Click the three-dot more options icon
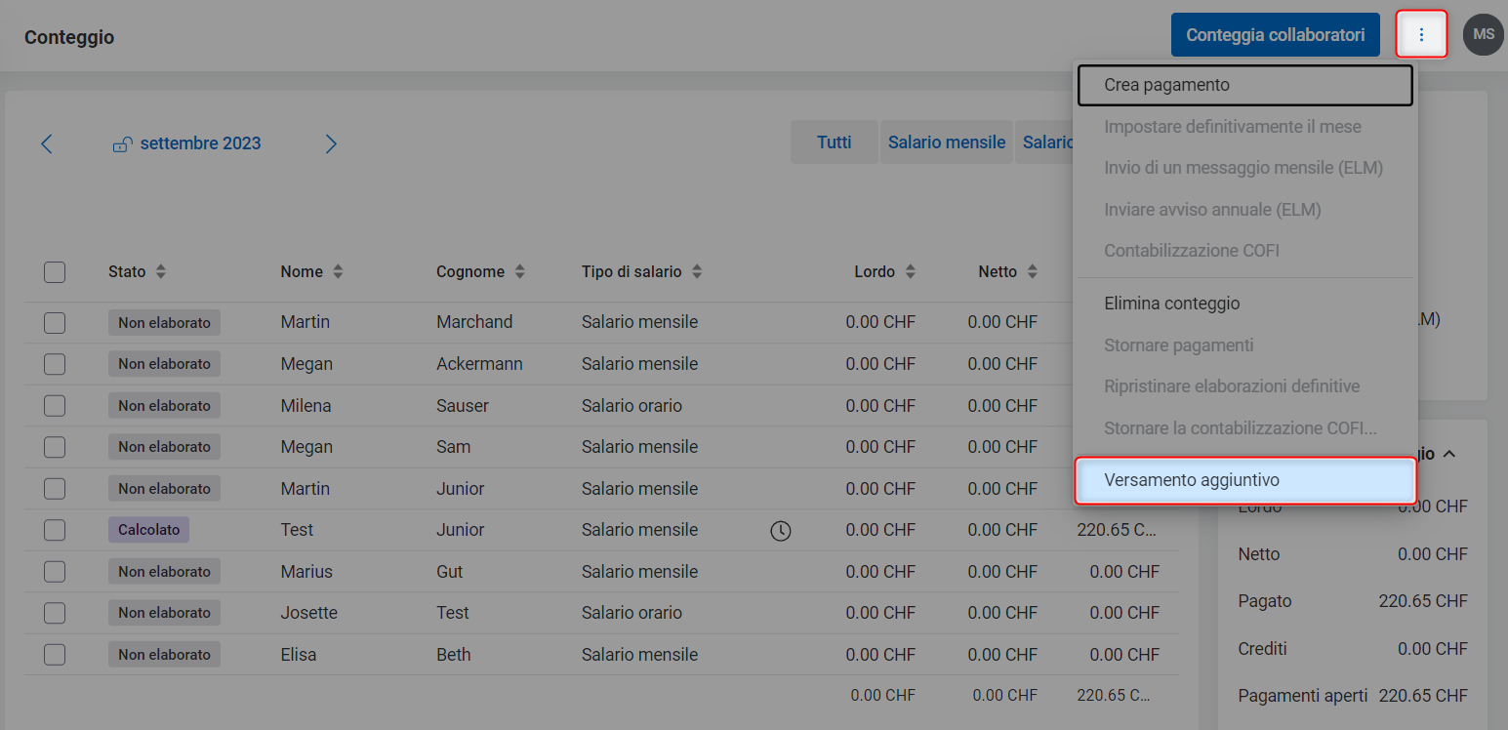The width and height of the screenshot is (1508, 730). tap(1421, 35)
